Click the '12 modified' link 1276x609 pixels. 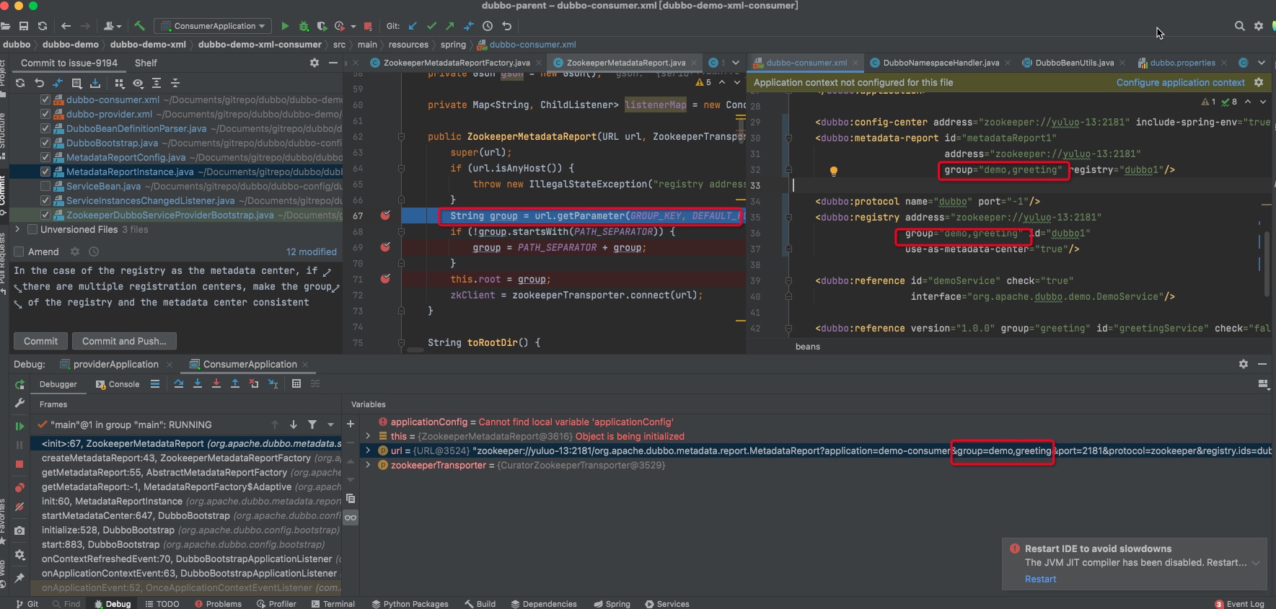click(x=312, y=252)
